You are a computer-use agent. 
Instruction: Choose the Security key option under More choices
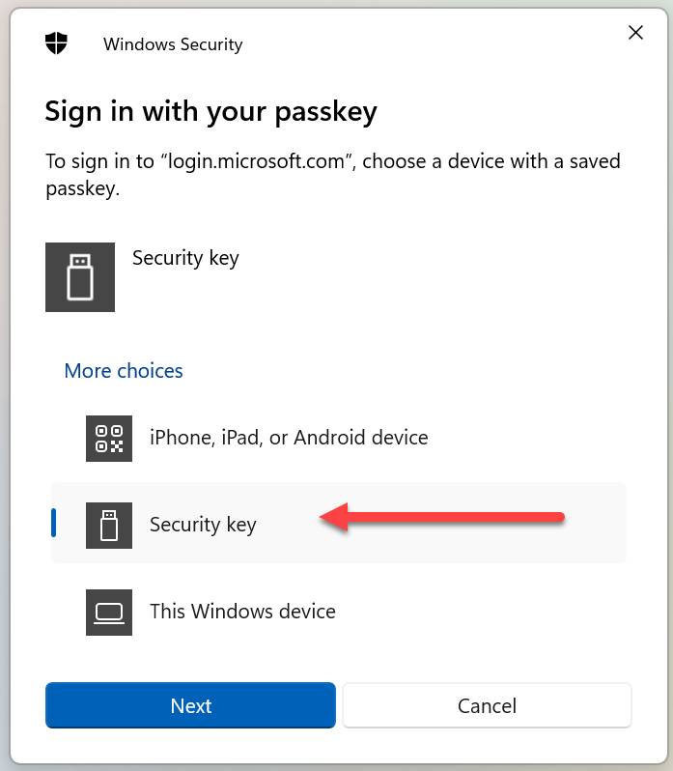(339, 524)
